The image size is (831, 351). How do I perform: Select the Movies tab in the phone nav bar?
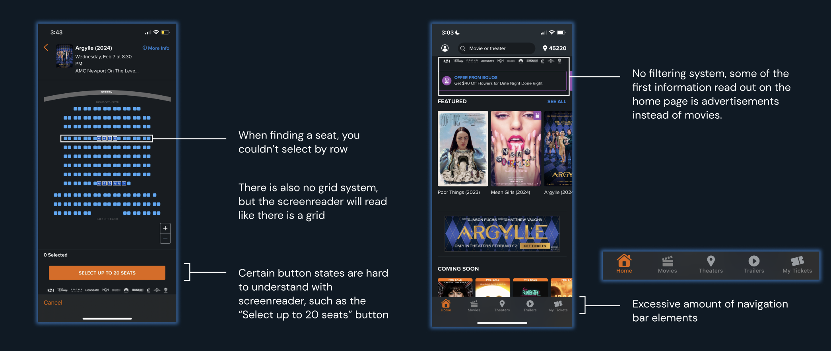pyautogui.click(x=474, y=306)
